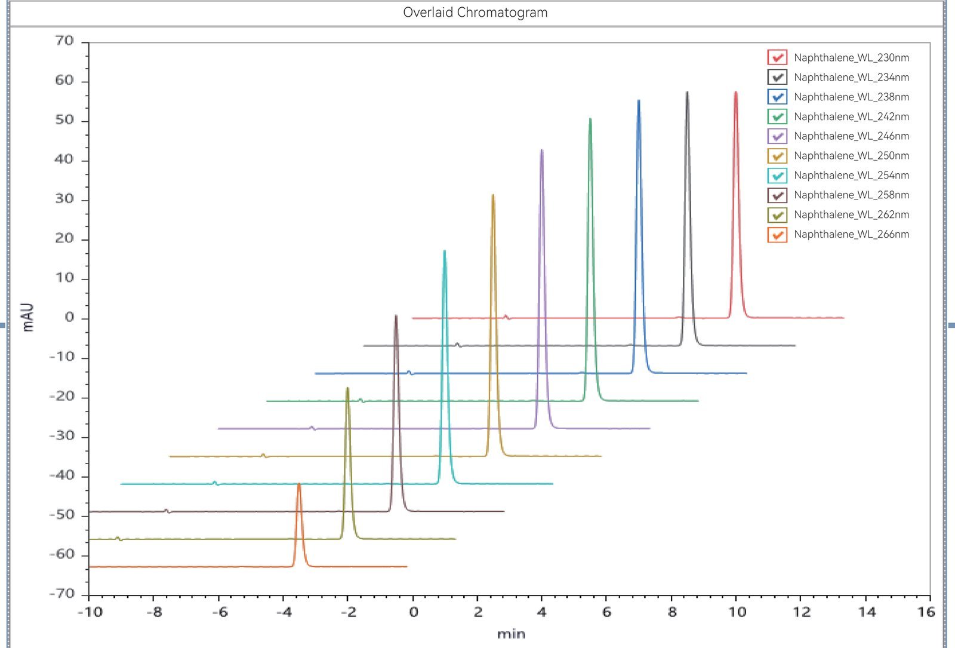The height and width of the screenshot is (648, 955).
Task: Uncheck the Naphthalene_WL_254nm checkbox
Action: pos(777,176)
